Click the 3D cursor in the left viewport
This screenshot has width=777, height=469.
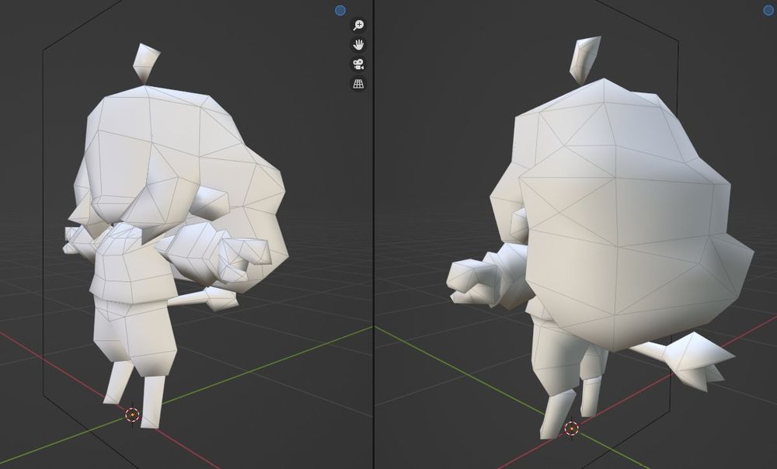[132, 415]
